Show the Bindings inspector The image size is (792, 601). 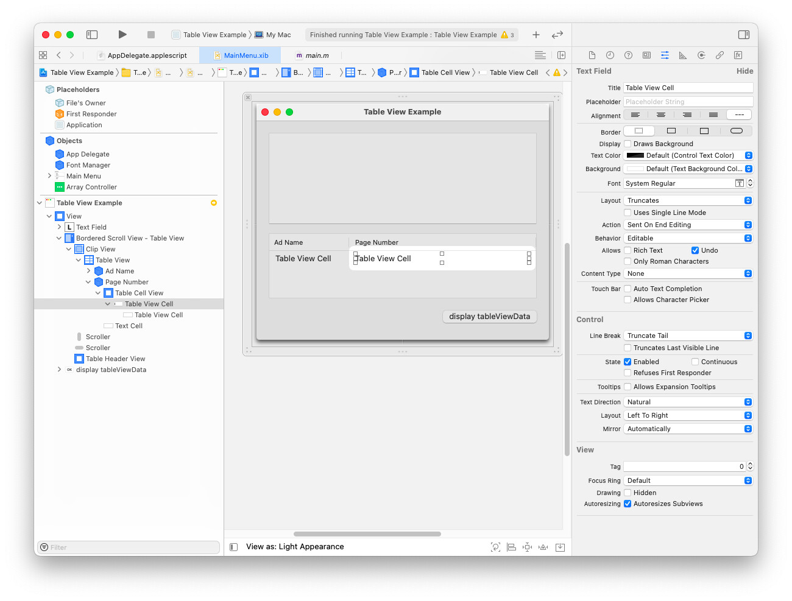pos(720,55)
